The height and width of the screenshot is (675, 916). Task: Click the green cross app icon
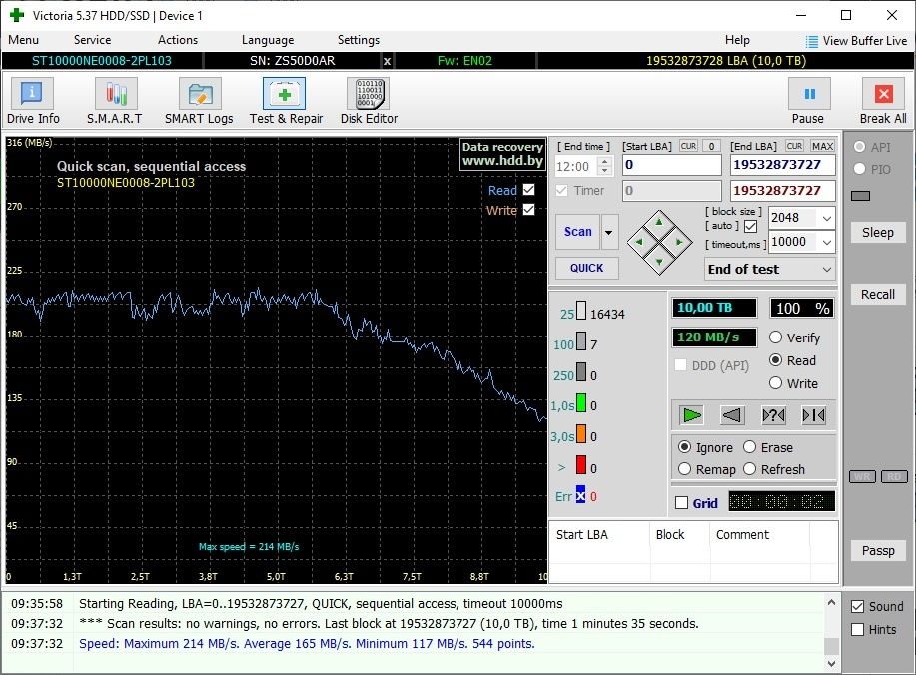click(x=17, y=15)
